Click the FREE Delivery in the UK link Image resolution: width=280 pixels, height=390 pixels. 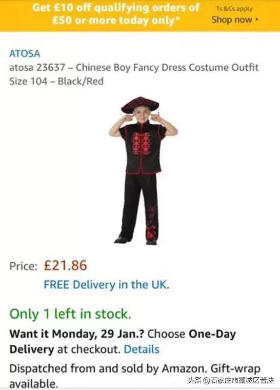107,284
